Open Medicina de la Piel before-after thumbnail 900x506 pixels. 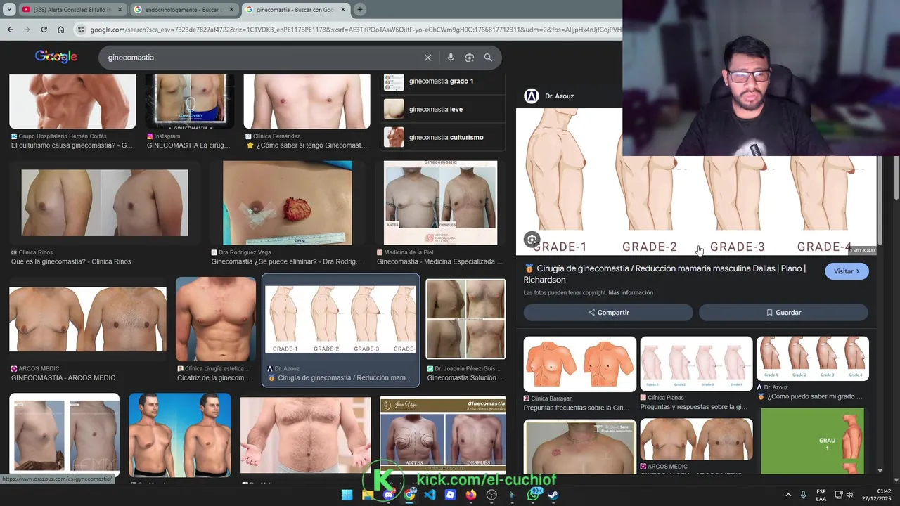(440, 203)
